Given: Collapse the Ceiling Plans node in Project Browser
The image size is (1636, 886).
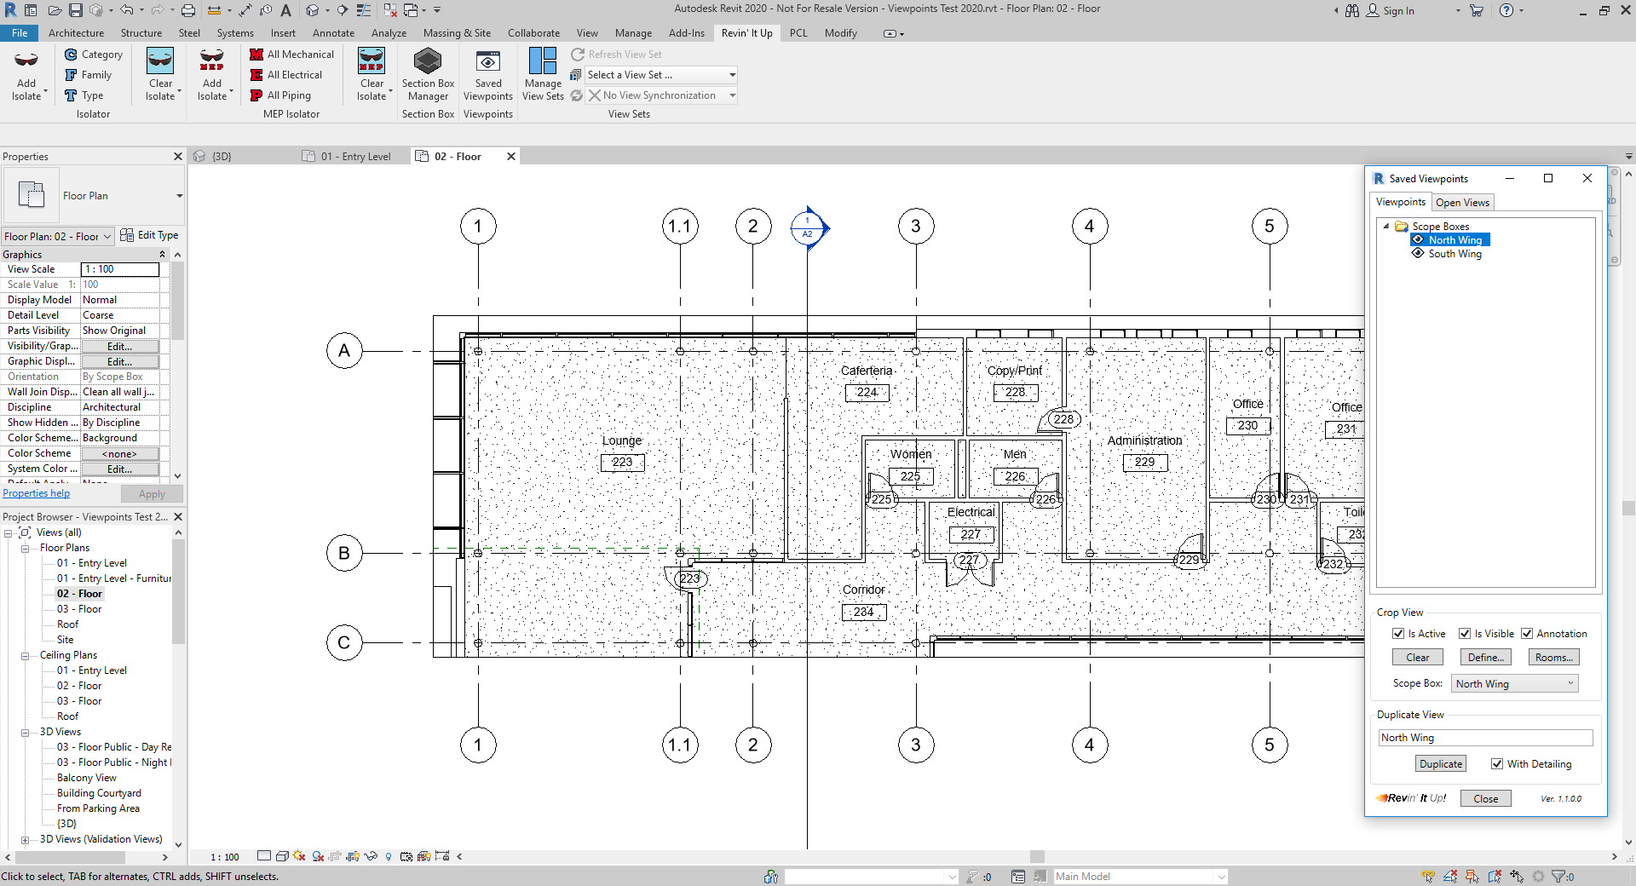Looking at the screenshot, I should (x=25, y=656).
